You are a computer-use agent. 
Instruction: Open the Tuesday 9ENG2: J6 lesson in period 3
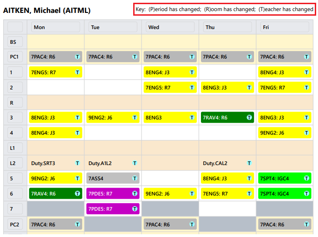113,118
